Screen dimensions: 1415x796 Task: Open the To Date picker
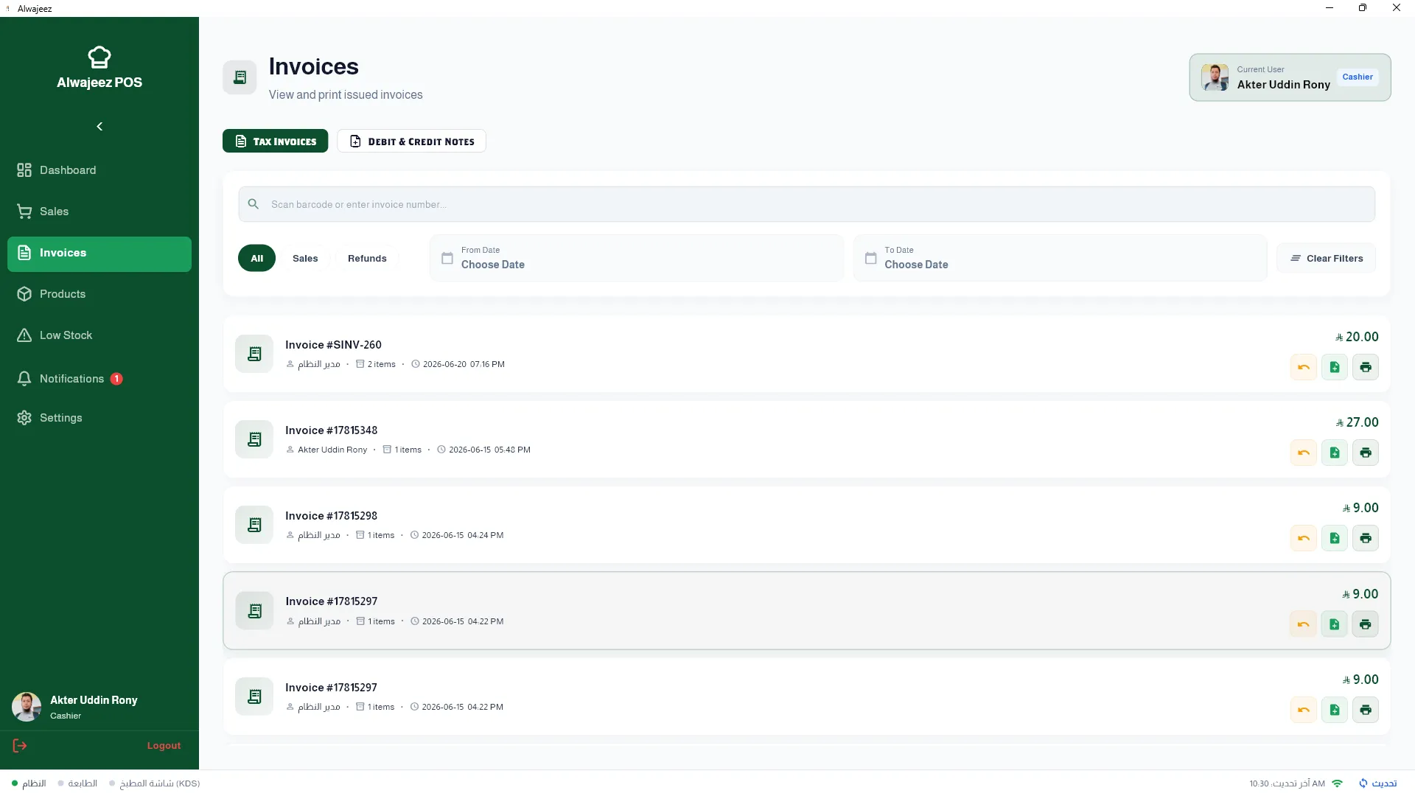[x=1060, y=258]
